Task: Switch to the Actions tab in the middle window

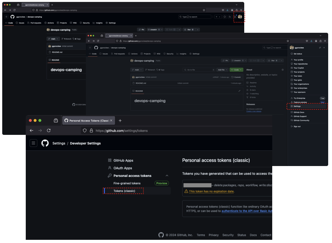Action: (x=133, y=54)
